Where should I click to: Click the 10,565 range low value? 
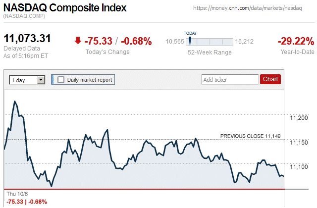point(175,42)
